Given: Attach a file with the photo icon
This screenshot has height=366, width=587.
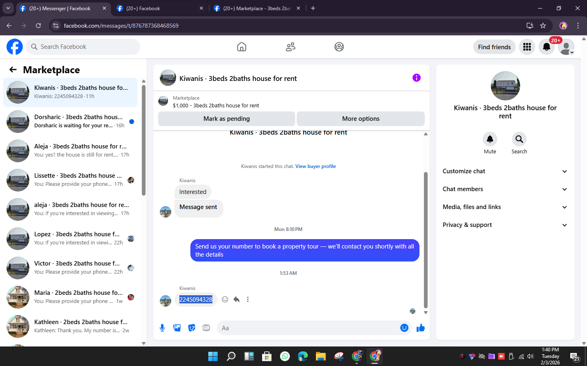Looking at the screenshot, I should (177, 328).
